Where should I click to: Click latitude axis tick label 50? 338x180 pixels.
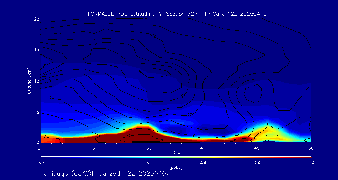click(311, 148)
